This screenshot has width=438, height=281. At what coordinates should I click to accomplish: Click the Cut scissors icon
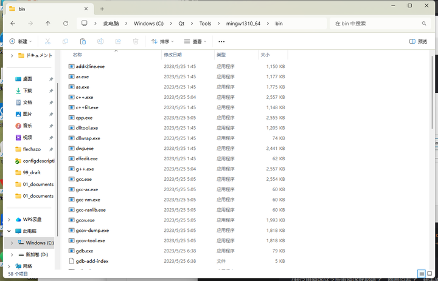tap(47, 41)
